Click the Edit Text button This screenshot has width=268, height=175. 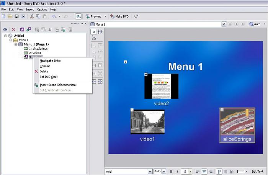coord(257,172)
